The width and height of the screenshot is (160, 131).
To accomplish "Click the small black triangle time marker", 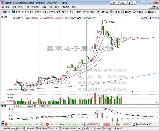I will pyautogui.click(x=132, y=91).
